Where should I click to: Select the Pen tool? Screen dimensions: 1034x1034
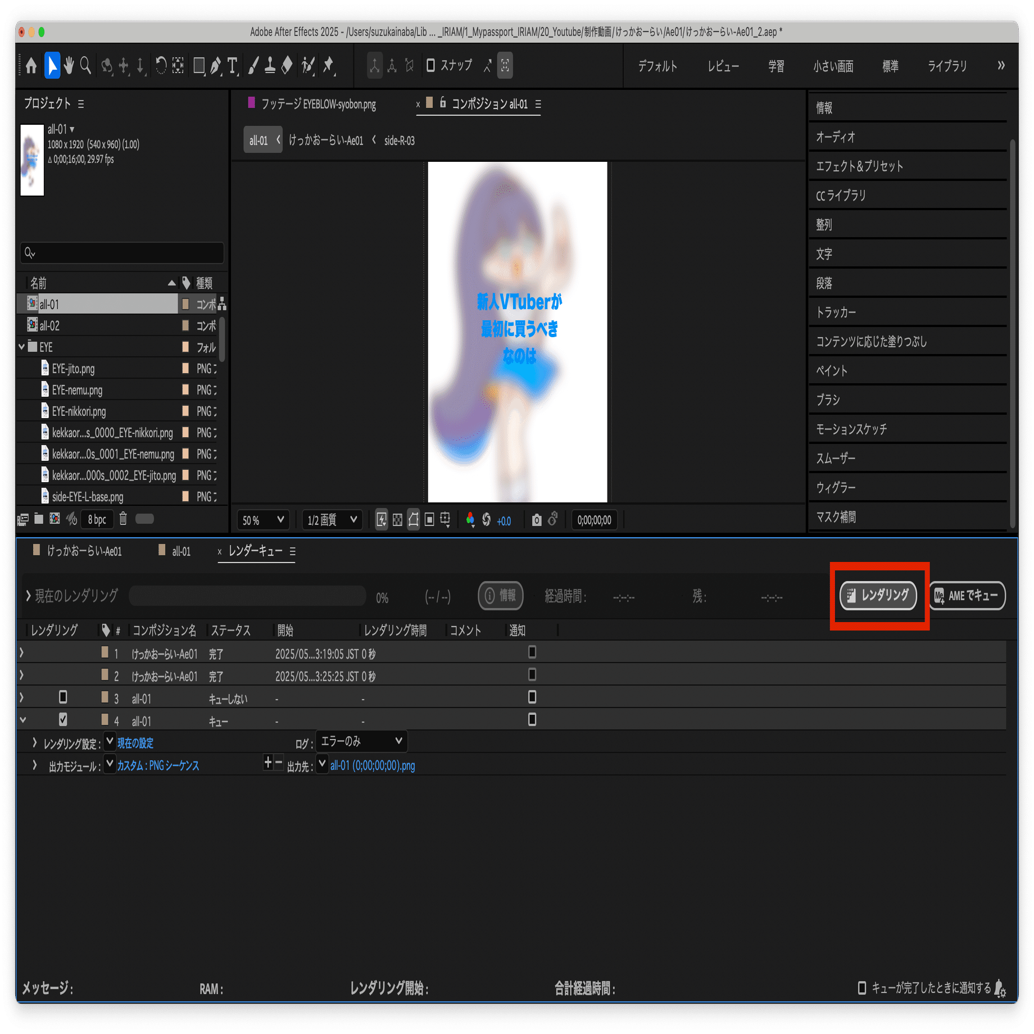point(216,66)
